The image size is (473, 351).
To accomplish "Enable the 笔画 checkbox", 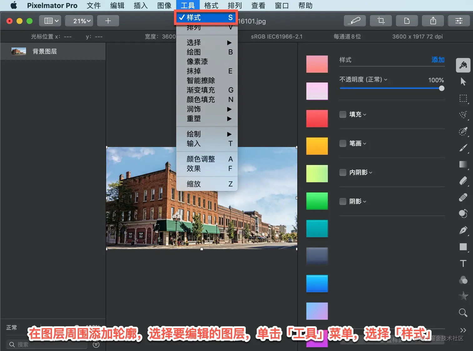I will pyautogui.click(x=343, y=143).
